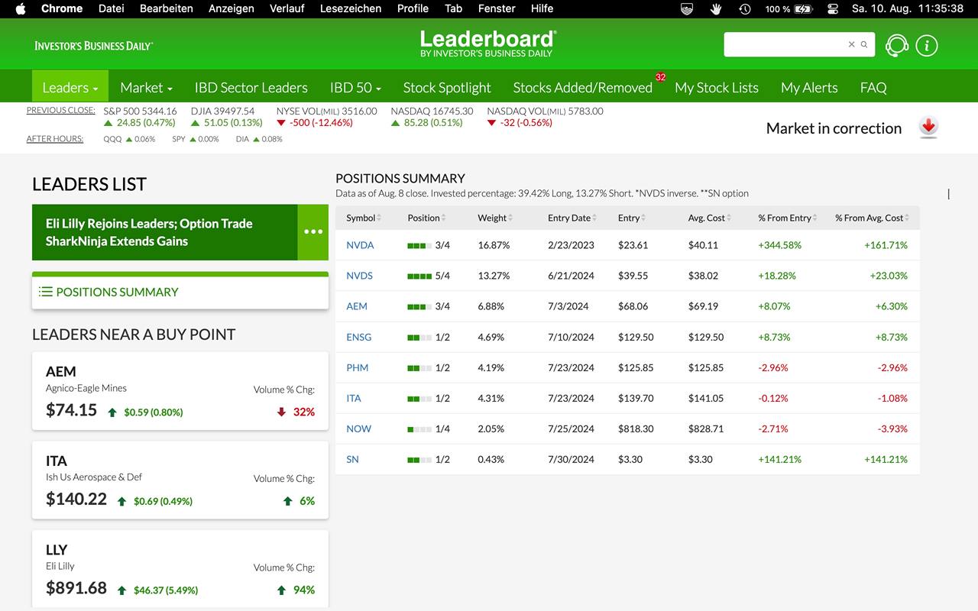Open the info circle icon
Image resolution: width=978 pixels, height=611 pixels.
coord(926,46)
